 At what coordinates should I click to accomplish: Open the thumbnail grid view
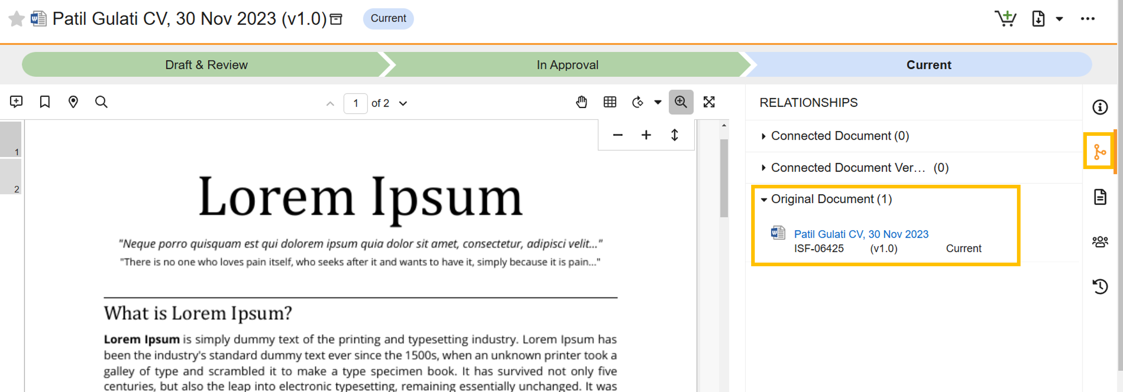click(x=609, y=102)
